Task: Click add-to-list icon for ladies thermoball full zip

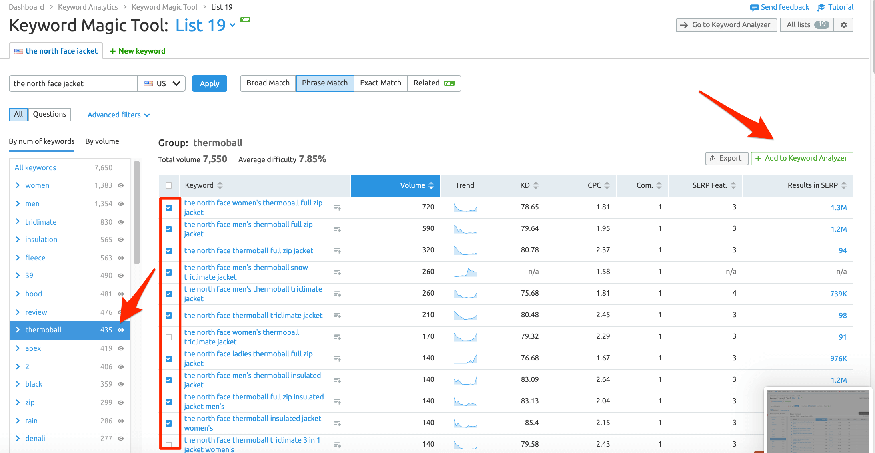Action: (338, 359)
